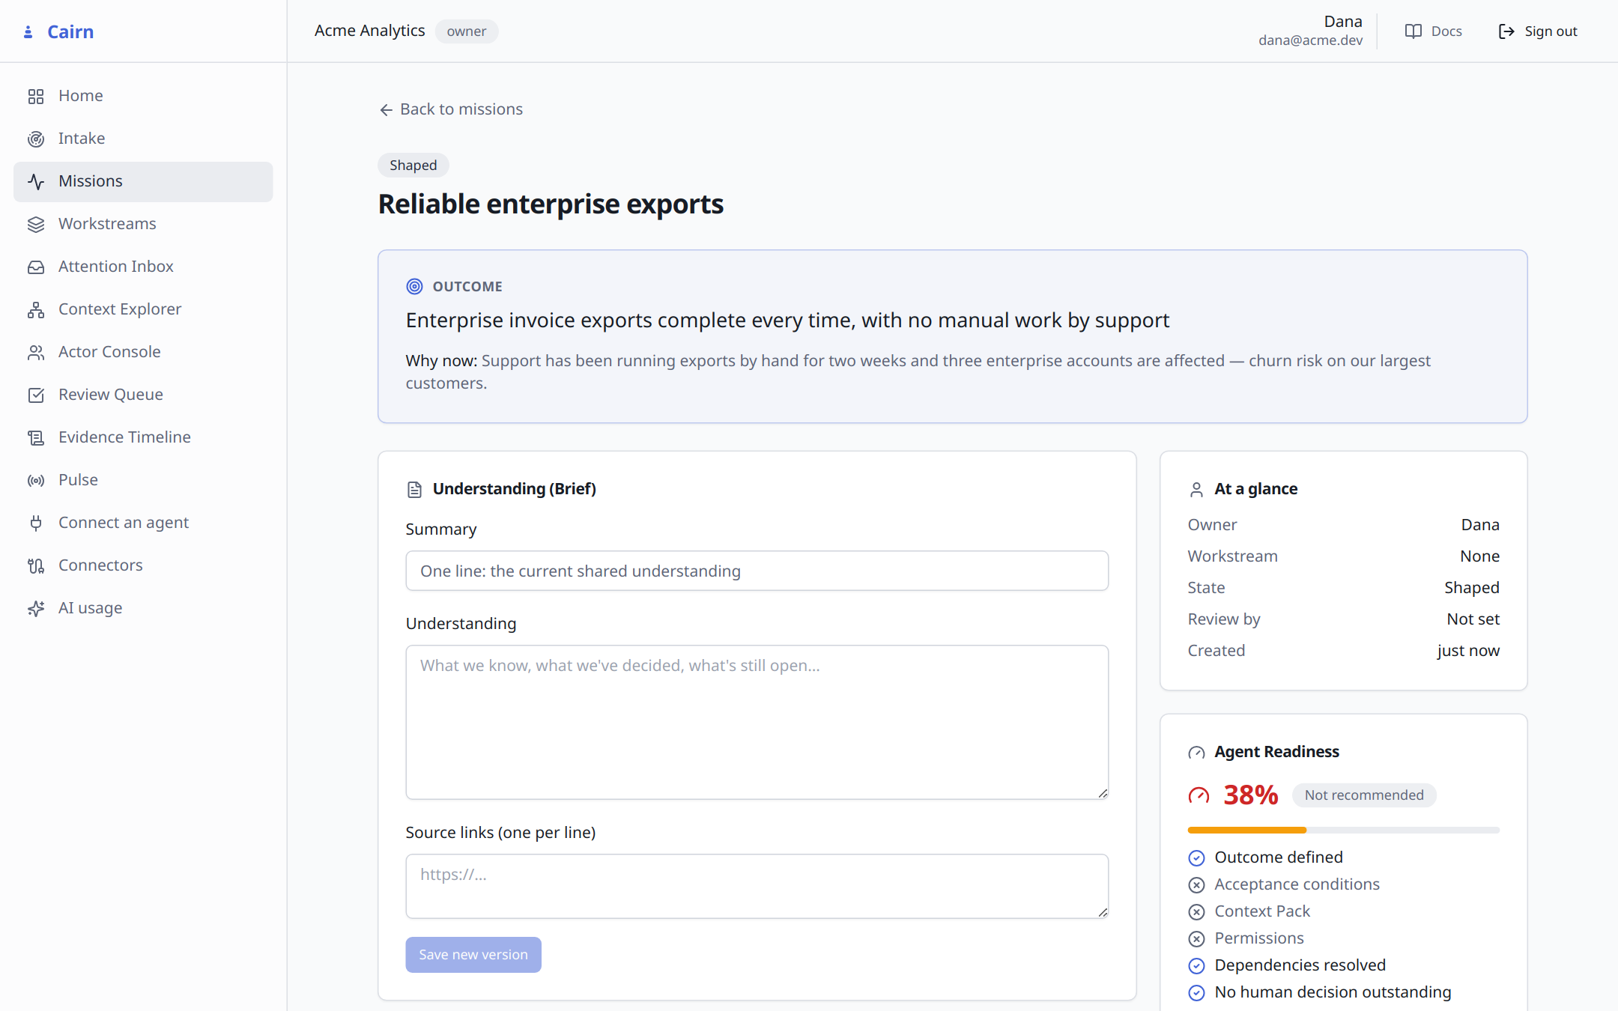Click the Understanding (Brief) document icon
The width and height of the screenshot is (1618, 1011).
tap(414, 490)
